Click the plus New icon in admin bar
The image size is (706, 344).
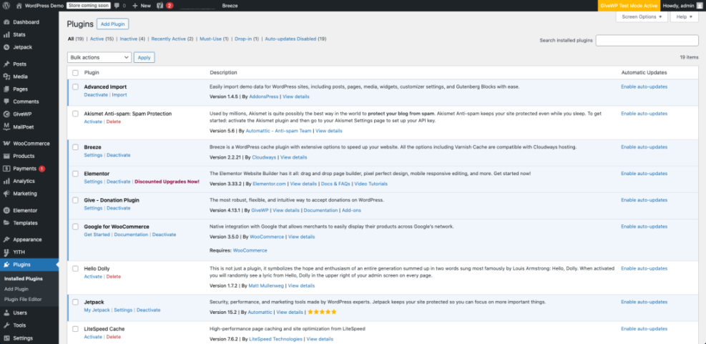(135, 6)
